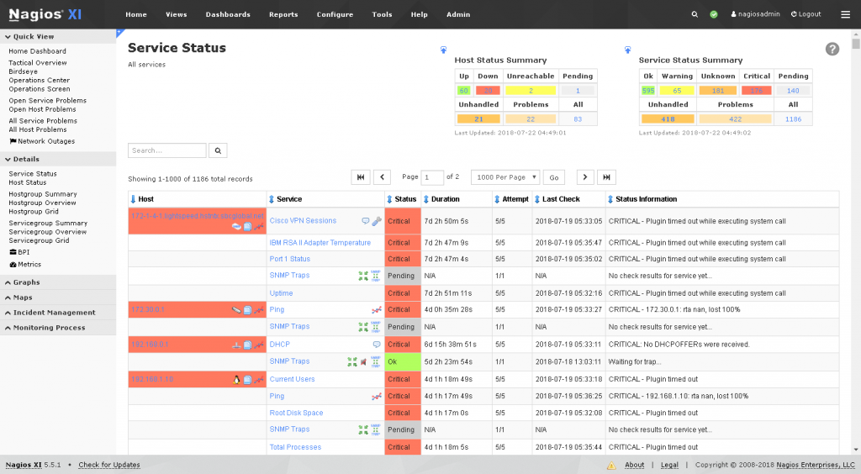The width and height of the screenshot is (861, 474).
Task: Click Check for Updates in footer
Action: click(x=108, y=465)
